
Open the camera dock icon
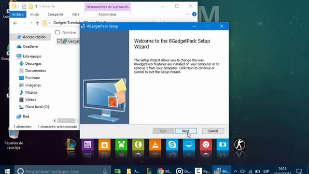point(223,145)
